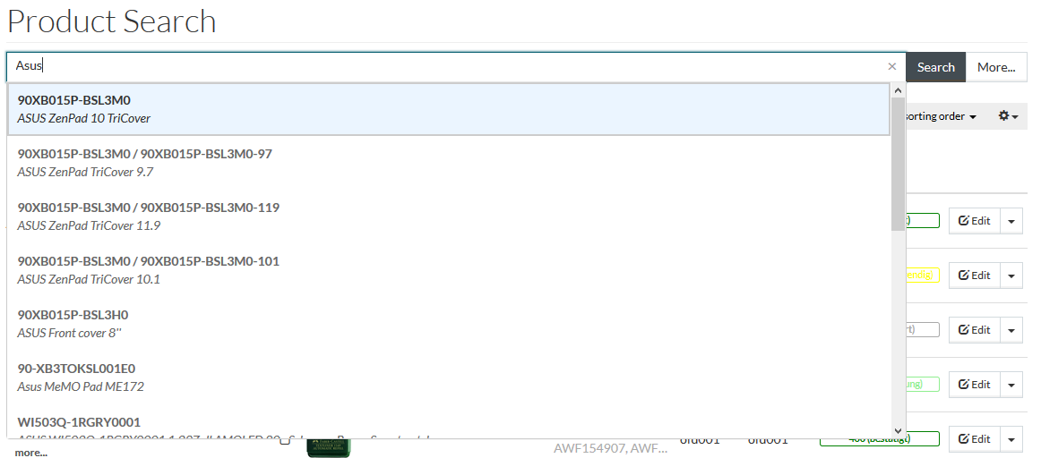Expand Edit caret on the dark green badge row ending in t)
Screen dimensions: 1041x458
[1011, 221]
